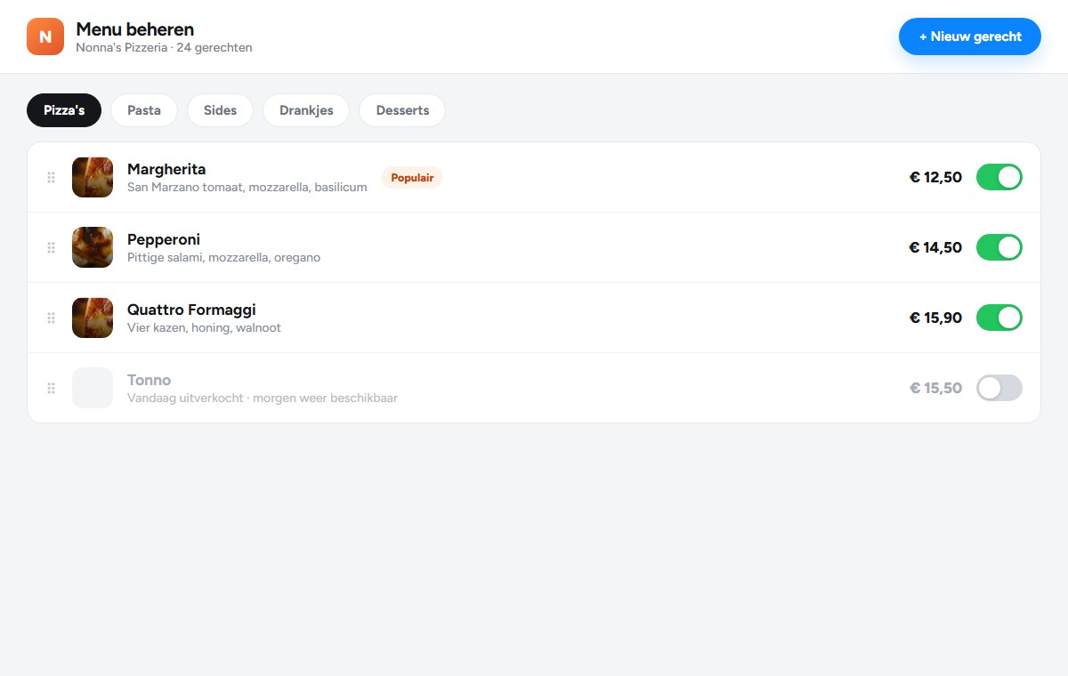This screenshot has width=1068, height=676.
Task: Click the Quattro Formaggi photo thumbnail
Action: (x=93, y=318)
